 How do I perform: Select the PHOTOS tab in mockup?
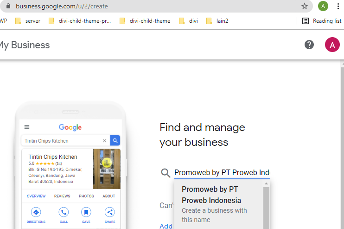(x=86, y=196)
